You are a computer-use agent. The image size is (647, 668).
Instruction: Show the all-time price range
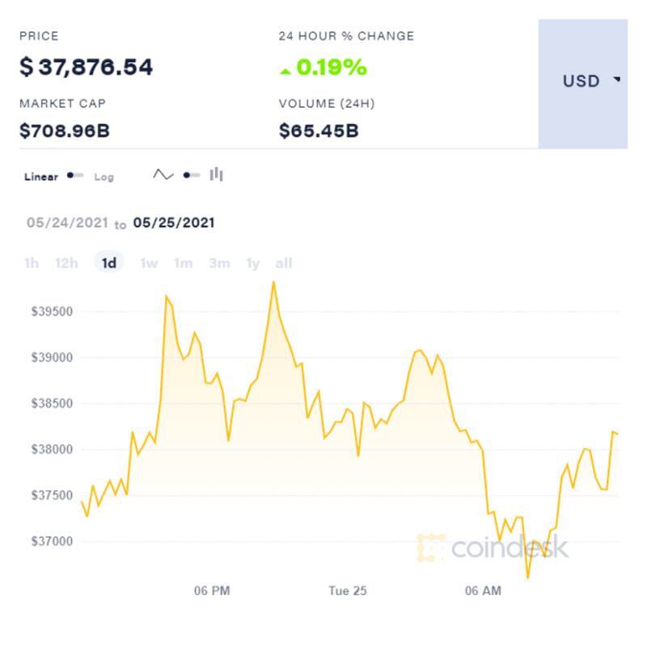click(284, 263)
